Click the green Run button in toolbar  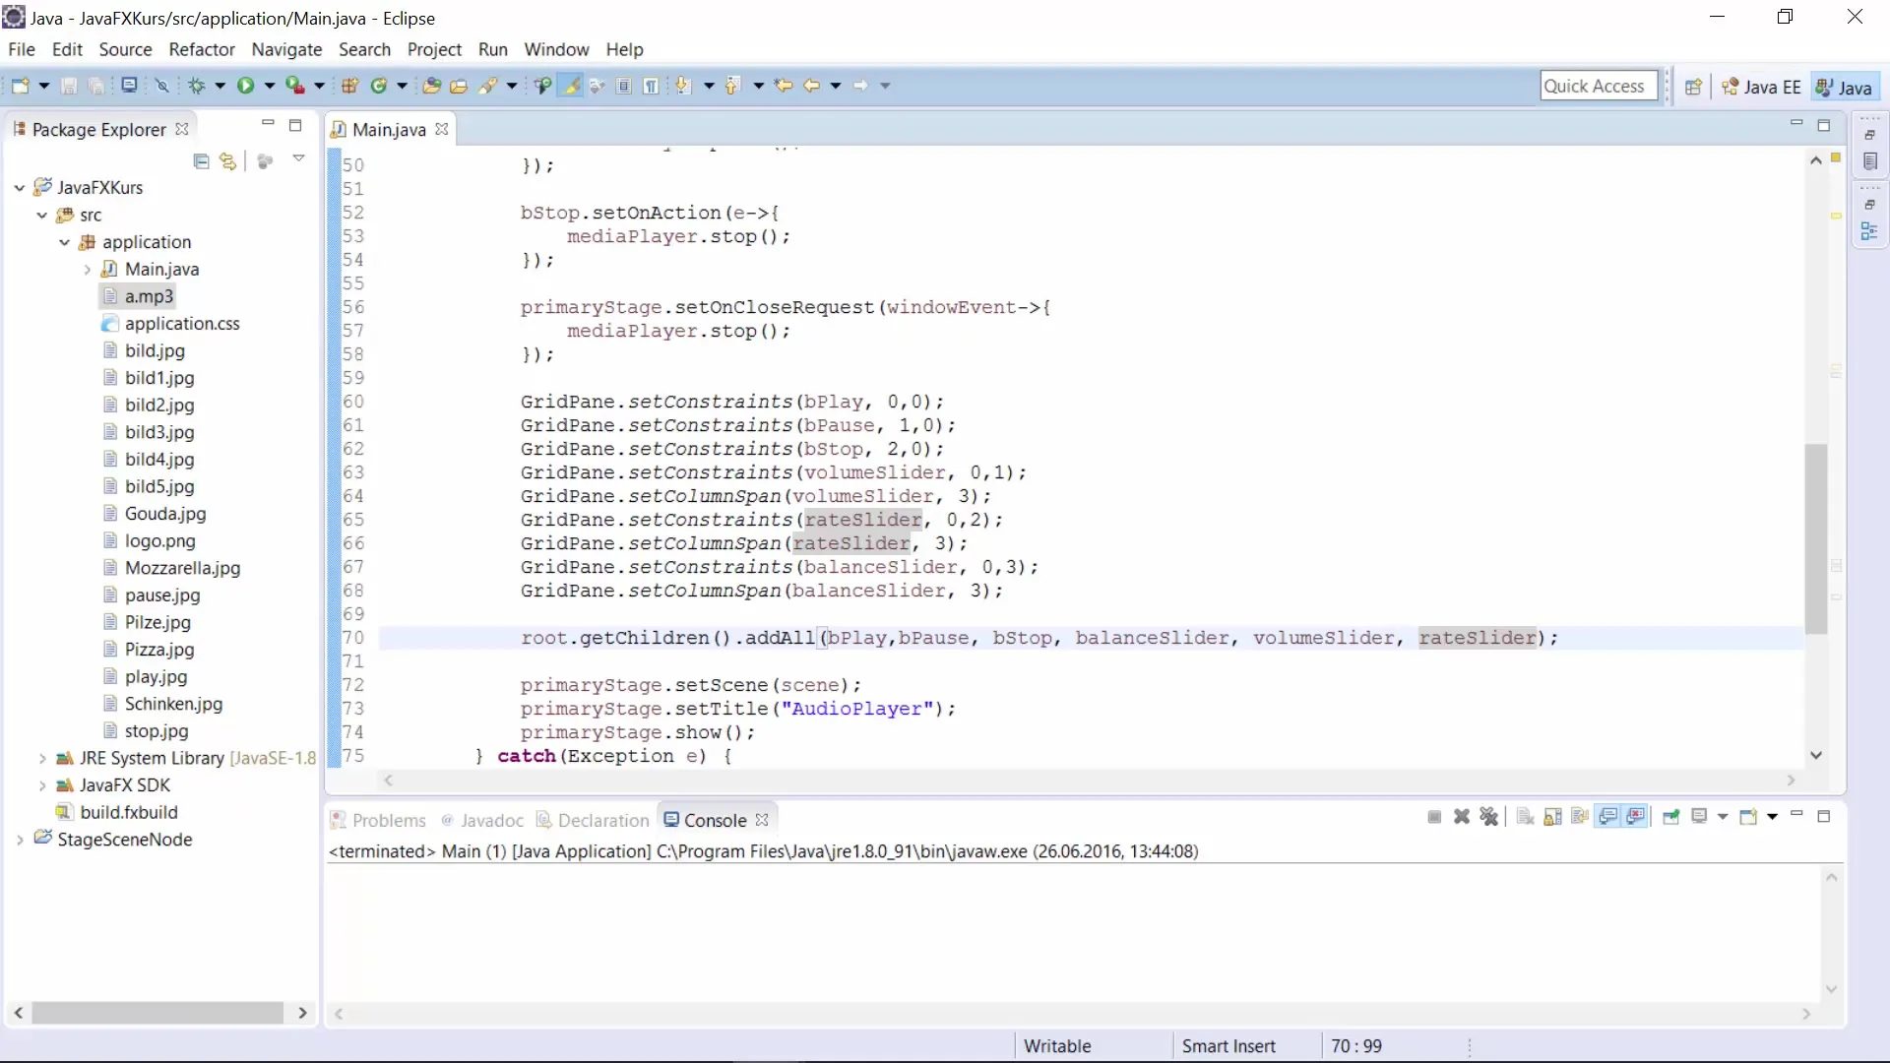click(245, 86)
